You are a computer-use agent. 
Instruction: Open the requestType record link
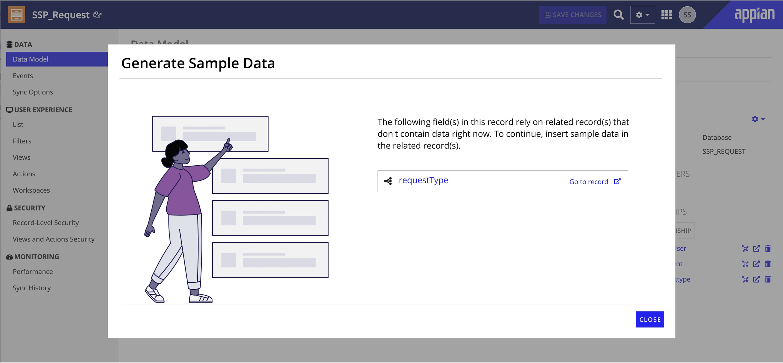pos(423,180)
